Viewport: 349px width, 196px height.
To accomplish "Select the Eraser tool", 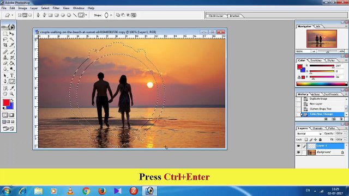I will click(x=5, y=63).
